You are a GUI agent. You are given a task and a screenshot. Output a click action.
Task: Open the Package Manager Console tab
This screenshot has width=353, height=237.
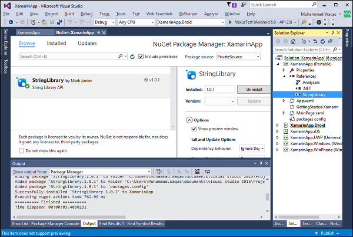(55, 223)
